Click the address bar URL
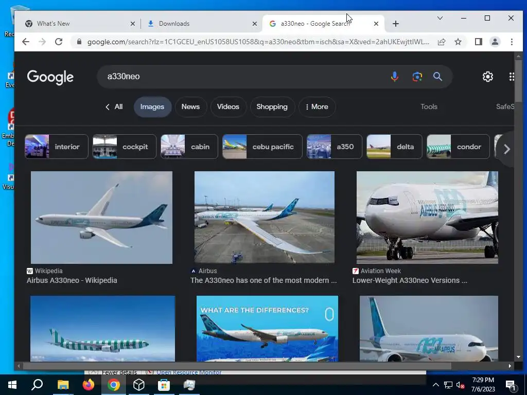527x395 pixels. click(258, 42)
